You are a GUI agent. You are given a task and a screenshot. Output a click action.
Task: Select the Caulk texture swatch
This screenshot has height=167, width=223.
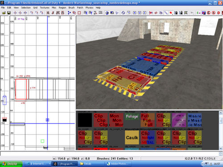point(132,138)
